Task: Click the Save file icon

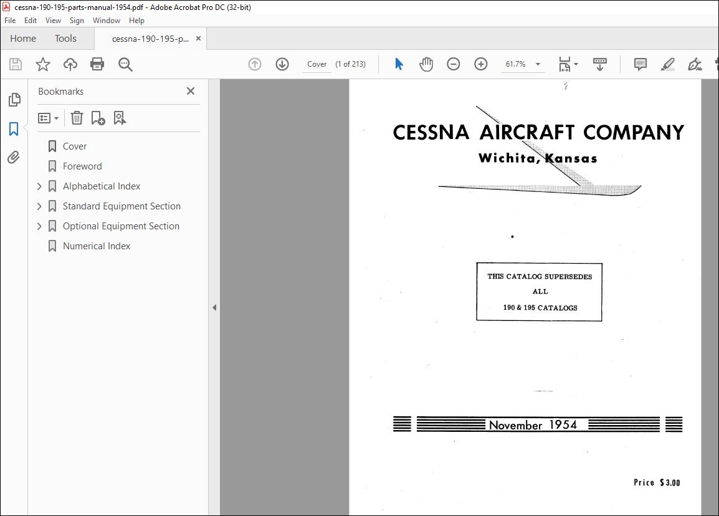Action: point(16,64)
